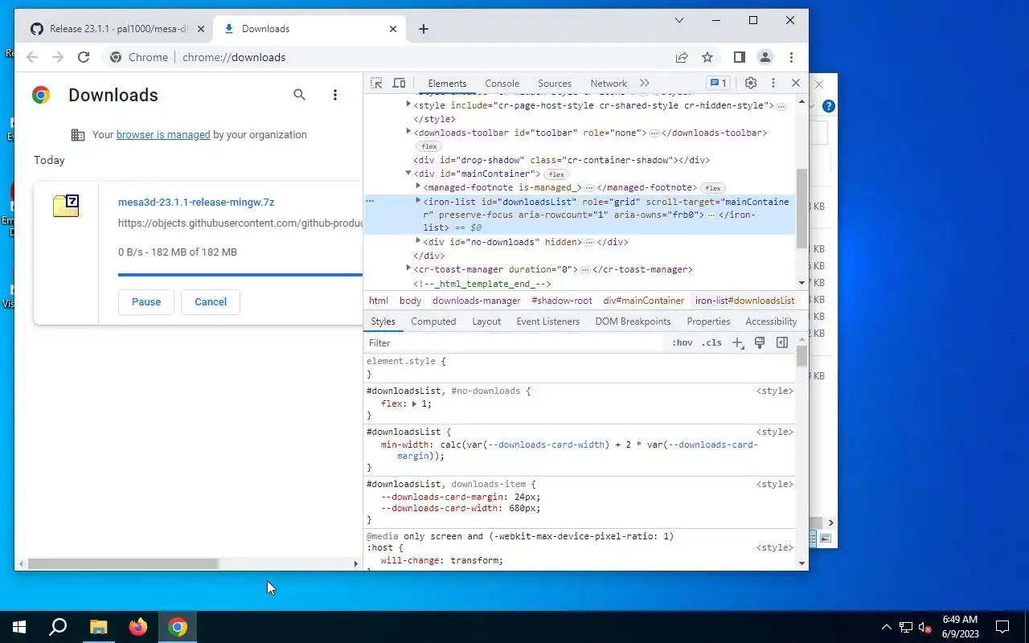Viewport: 1029px width, 643px height.
Task: Open the DevTools customize three-dot menu
Action: pos(773,83)
